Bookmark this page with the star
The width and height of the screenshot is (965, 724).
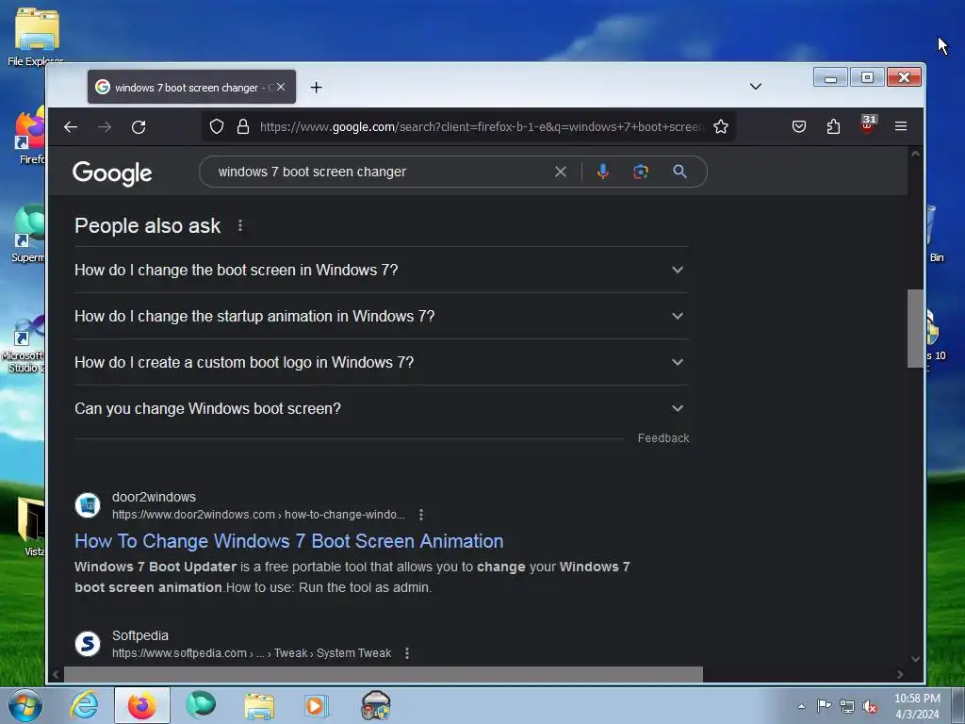pos(721,127)
